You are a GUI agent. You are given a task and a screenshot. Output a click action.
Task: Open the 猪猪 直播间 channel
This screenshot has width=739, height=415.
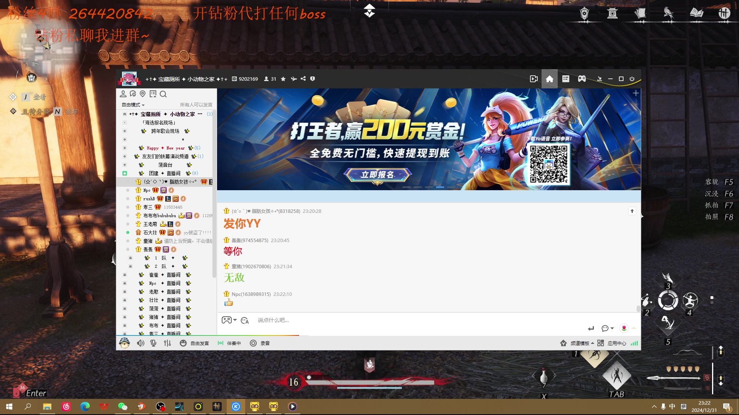click(165, 317)
